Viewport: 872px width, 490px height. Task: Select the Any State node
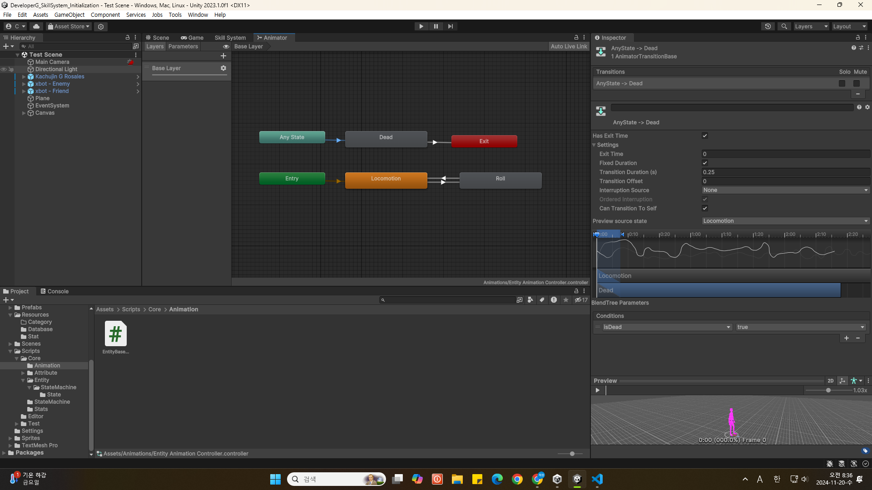(292, 137)
